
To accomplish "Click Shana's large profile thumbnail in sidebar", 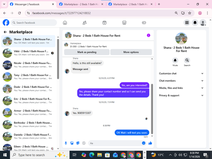I will click(x=181, y=39).
